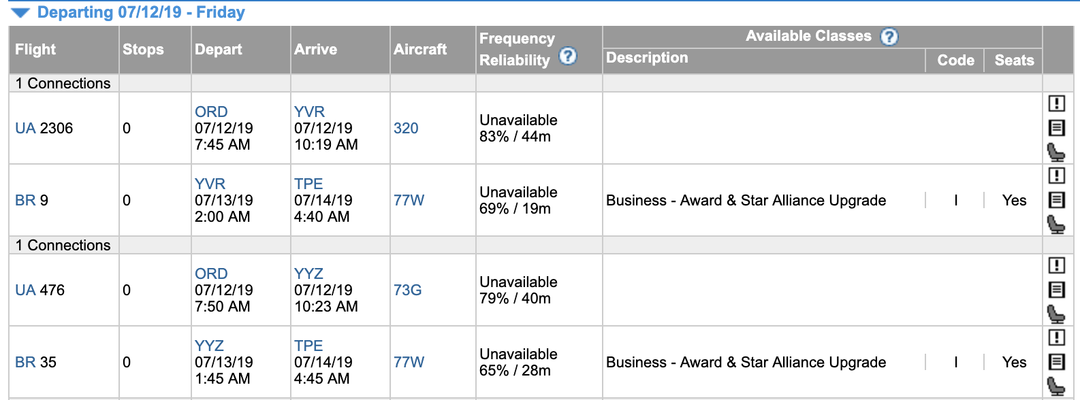
Task: Open flight details icon for UA 2306
Action: pyautogui.click(x=1056, y=128)
